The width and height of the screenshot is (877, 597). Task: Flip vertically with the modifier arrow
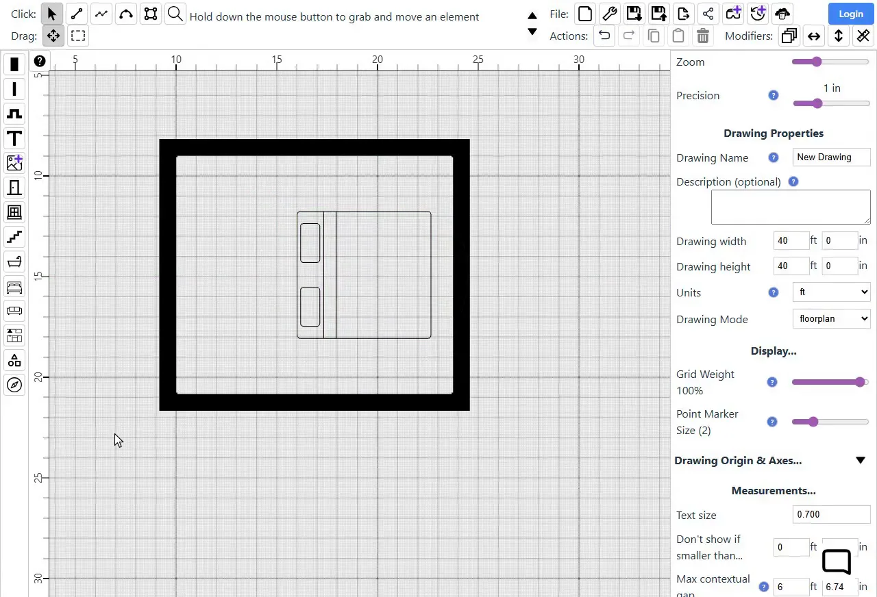pos(839,36)
